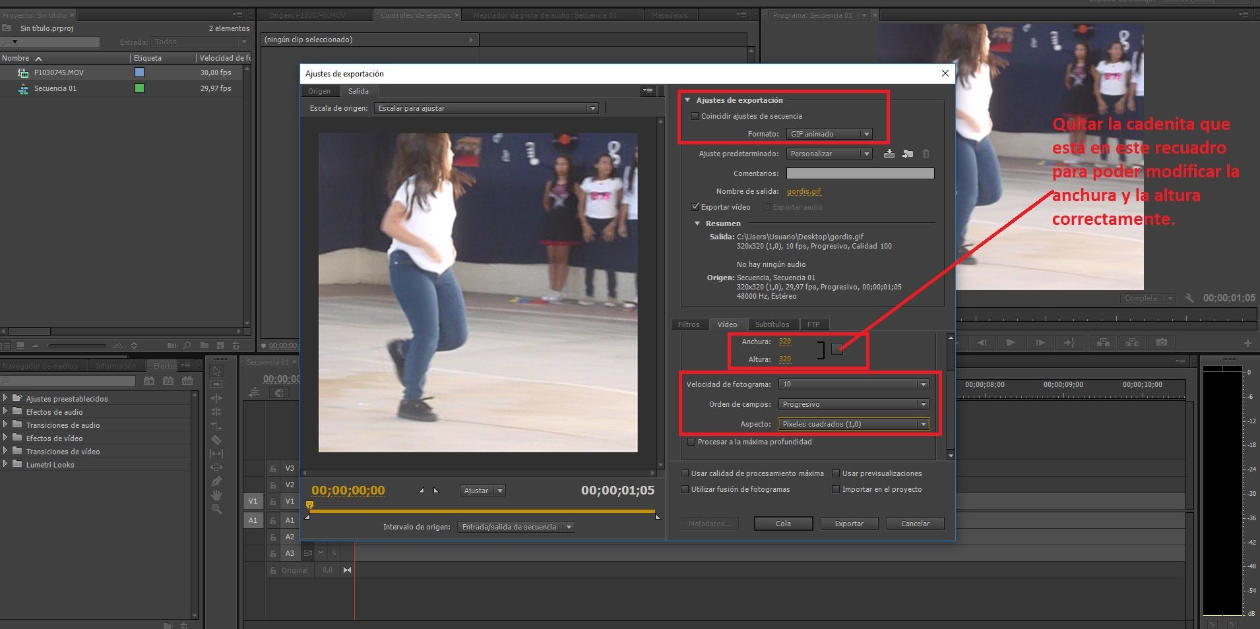Open Program monitor settings wrench
This screenshot has width=1260, height=629.
[1189, 298]
